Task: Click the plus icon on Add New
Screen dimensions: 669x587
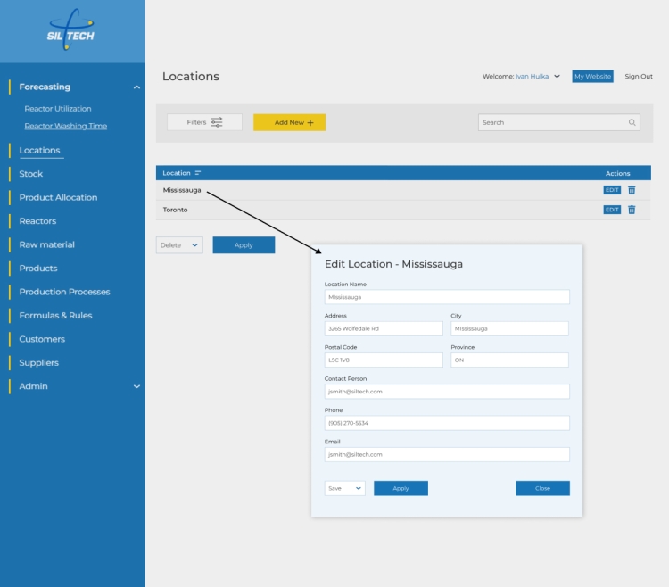Action: coord(310,122)
